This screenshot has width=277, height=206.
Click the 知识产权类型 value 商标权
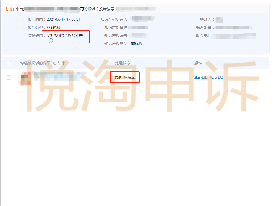(136, 43)
